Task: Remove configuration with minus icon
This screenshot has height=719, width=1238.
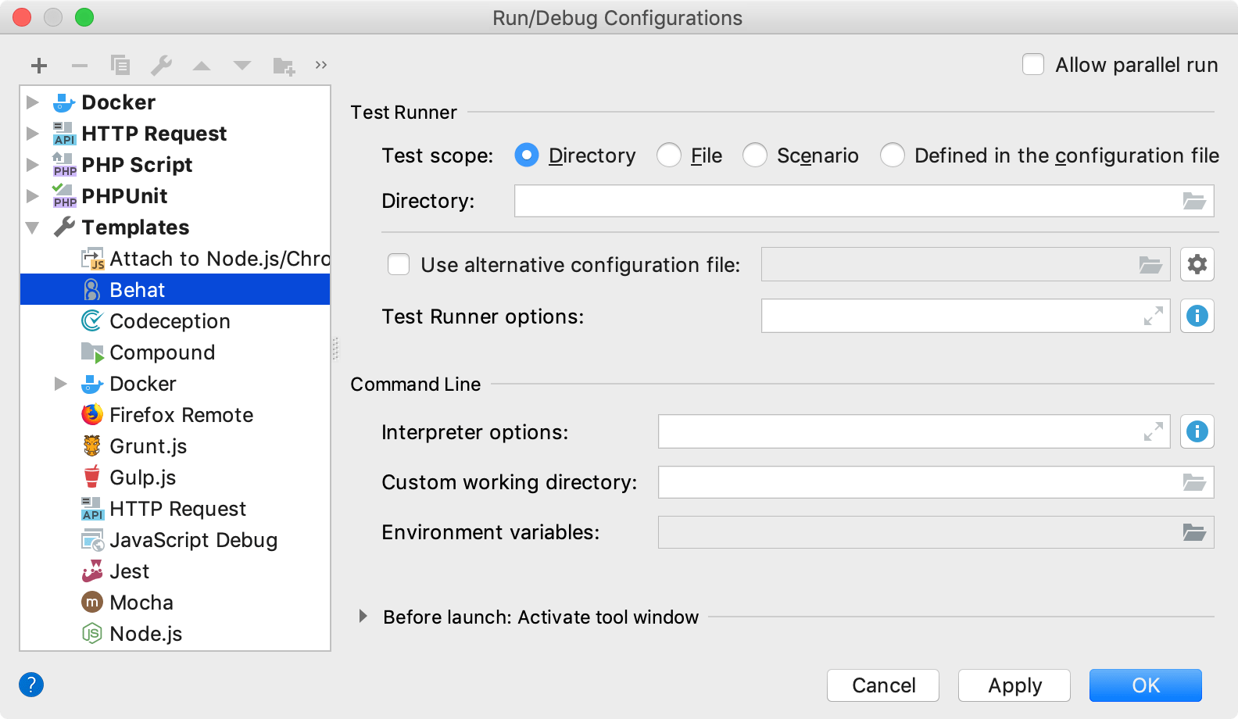Action: [80, 66]
